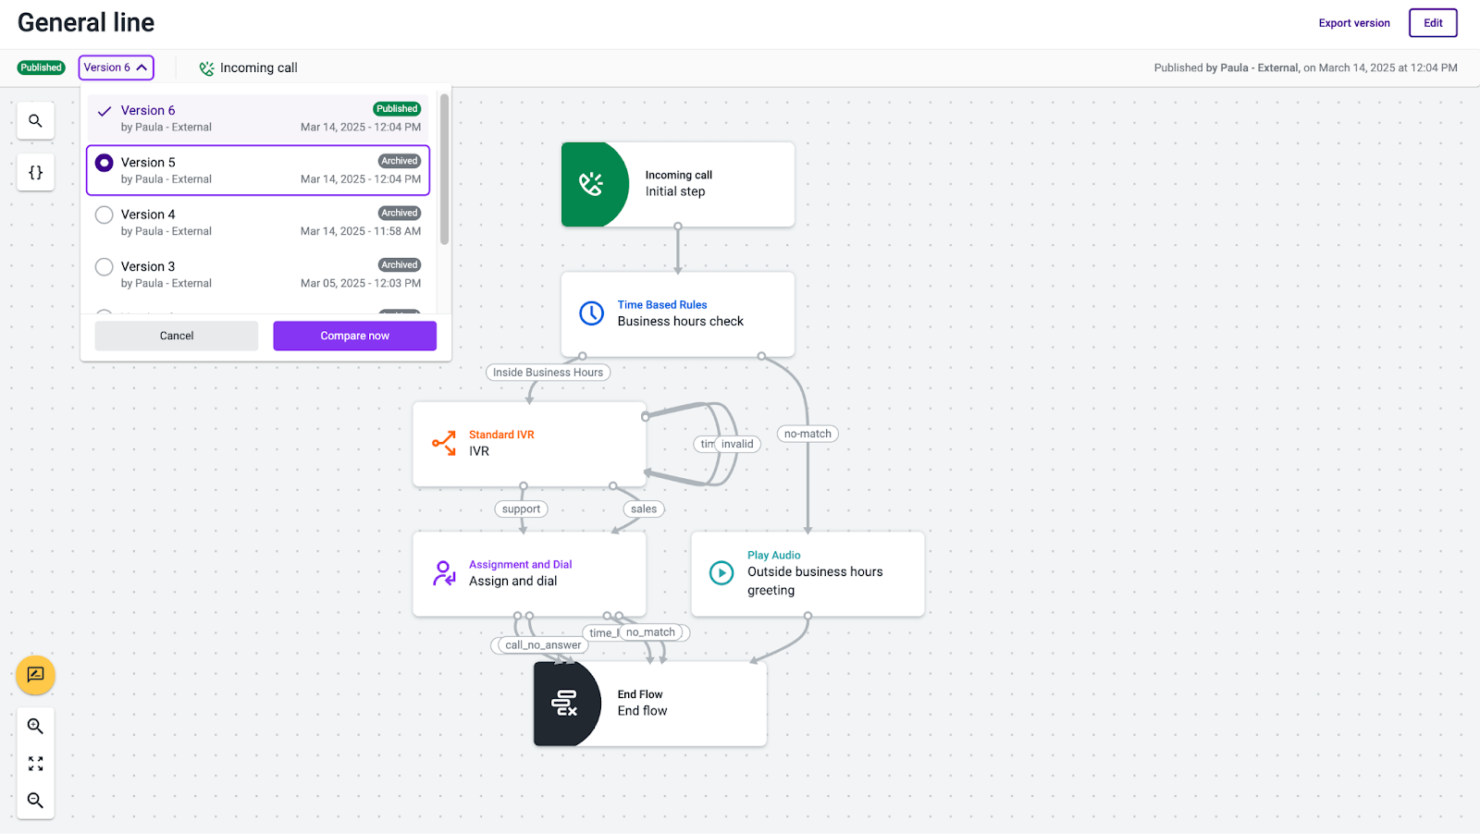Click the green Incoming call phone icon
1480x834 pixels.
point(592,184)
